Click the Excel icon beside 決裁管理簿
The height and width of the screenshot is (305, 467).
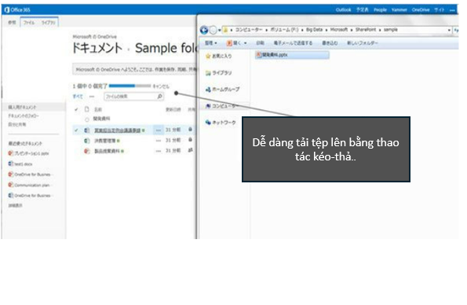tap(86, 141)
